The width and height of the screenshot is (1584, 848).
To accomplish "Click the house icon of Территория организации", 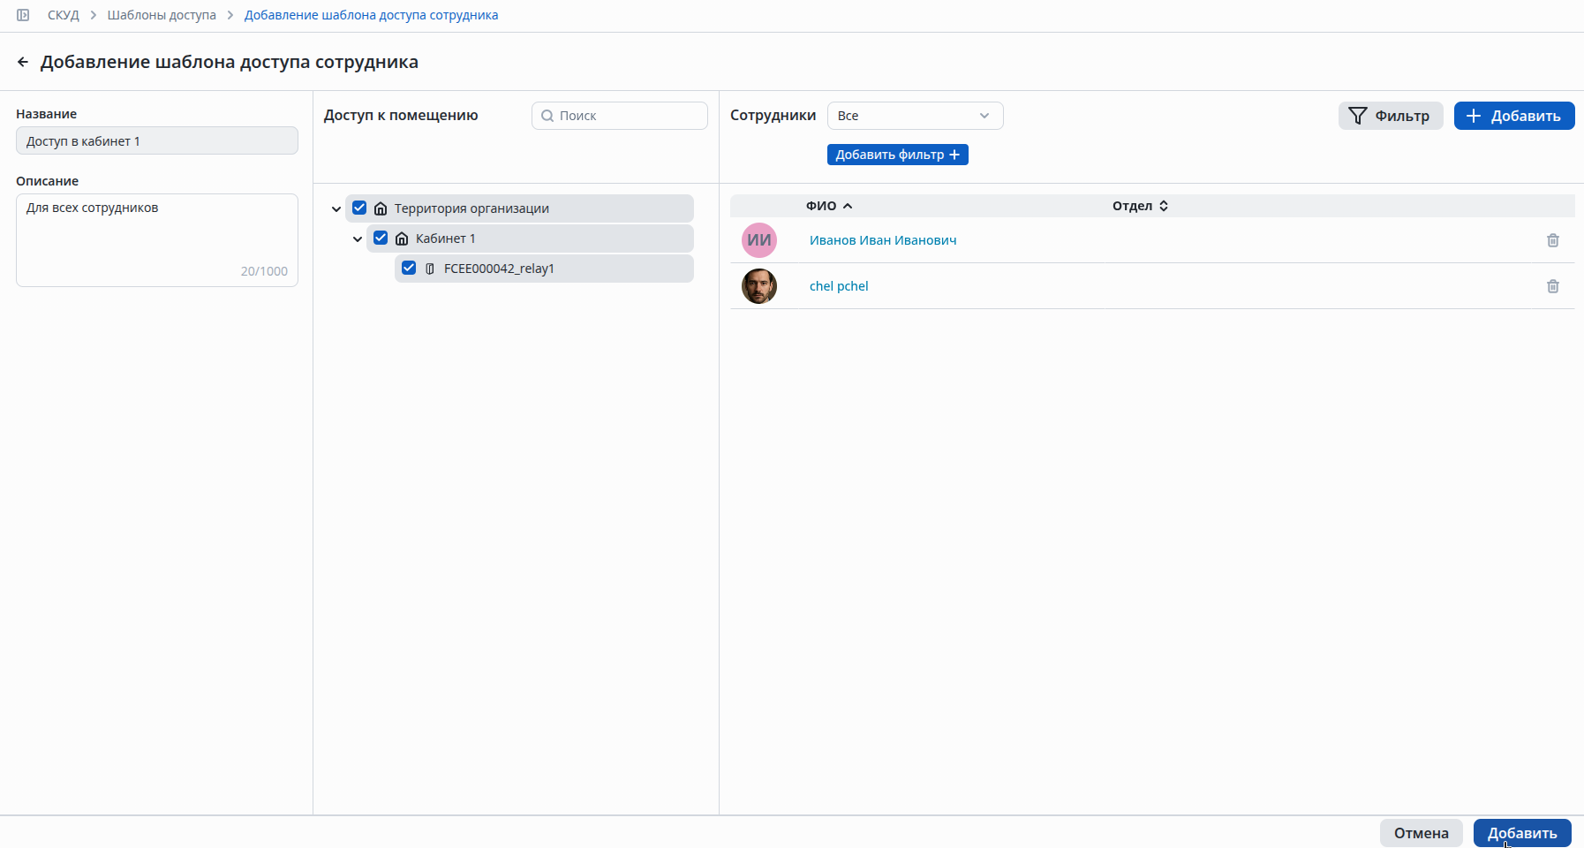I will coord(381,208).
